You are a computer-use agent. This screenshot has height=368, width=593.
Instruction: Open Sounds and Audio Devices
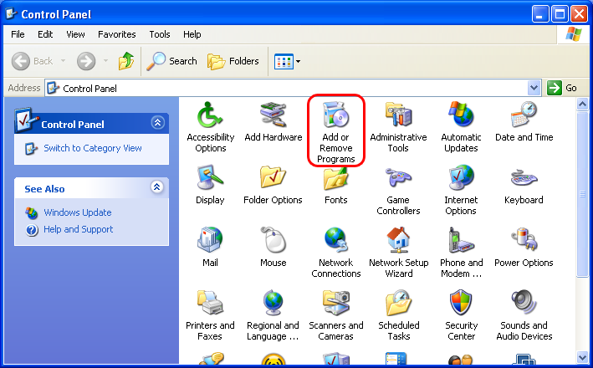click(524, 315)
